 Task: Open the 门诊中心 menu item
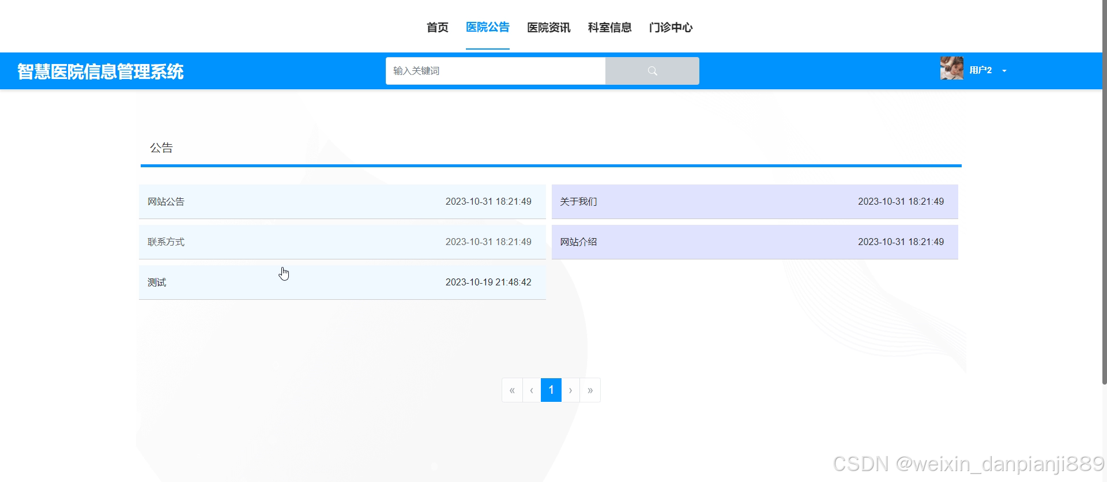click(671, 27)
